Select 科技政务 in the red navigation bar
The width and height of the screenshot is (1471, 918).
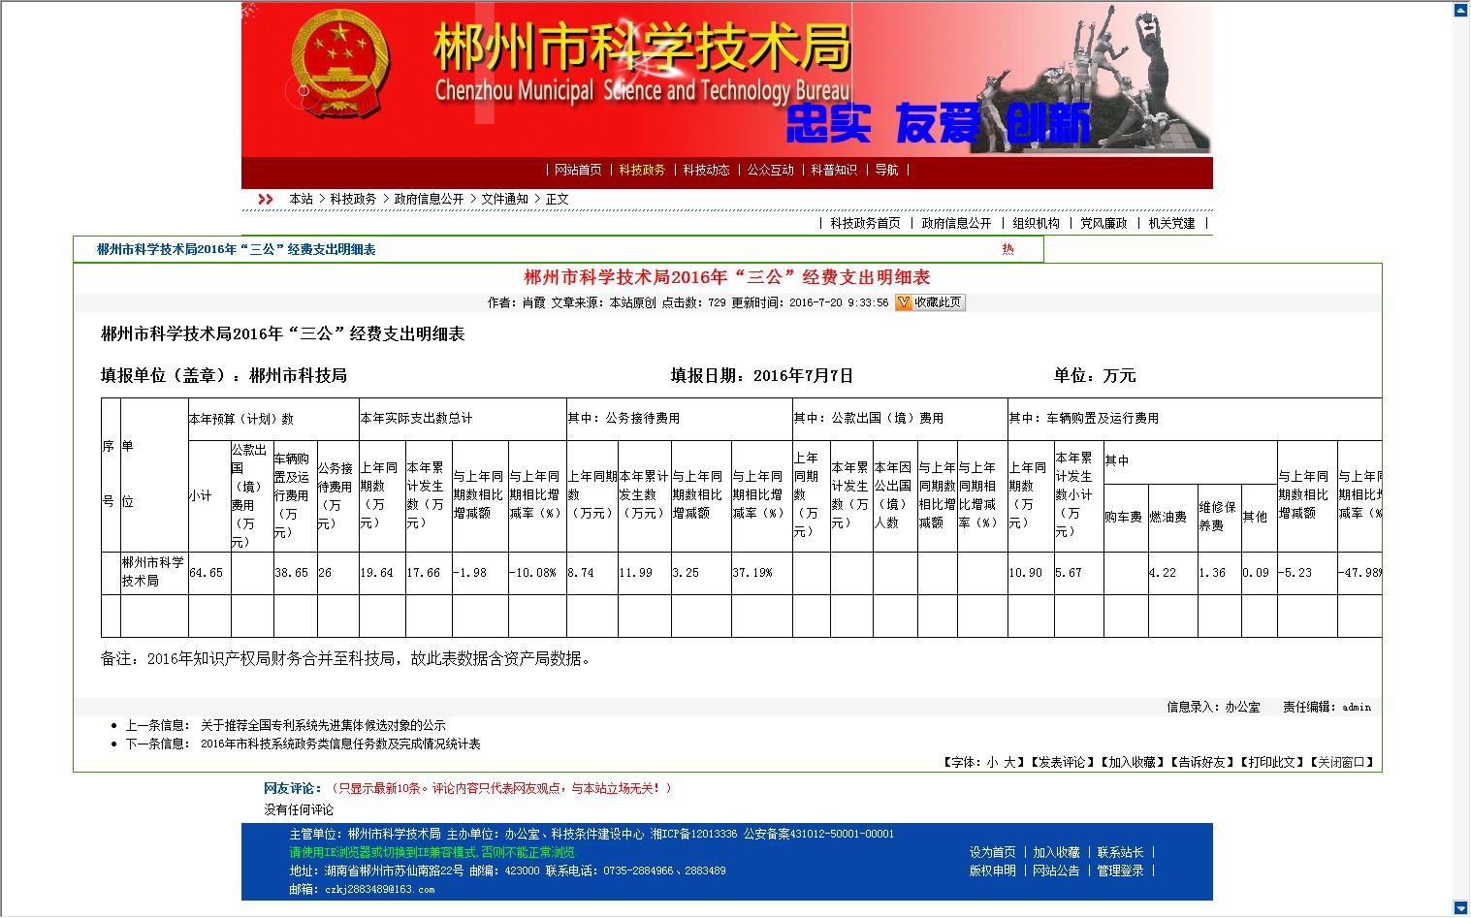[x=642, y=170]
